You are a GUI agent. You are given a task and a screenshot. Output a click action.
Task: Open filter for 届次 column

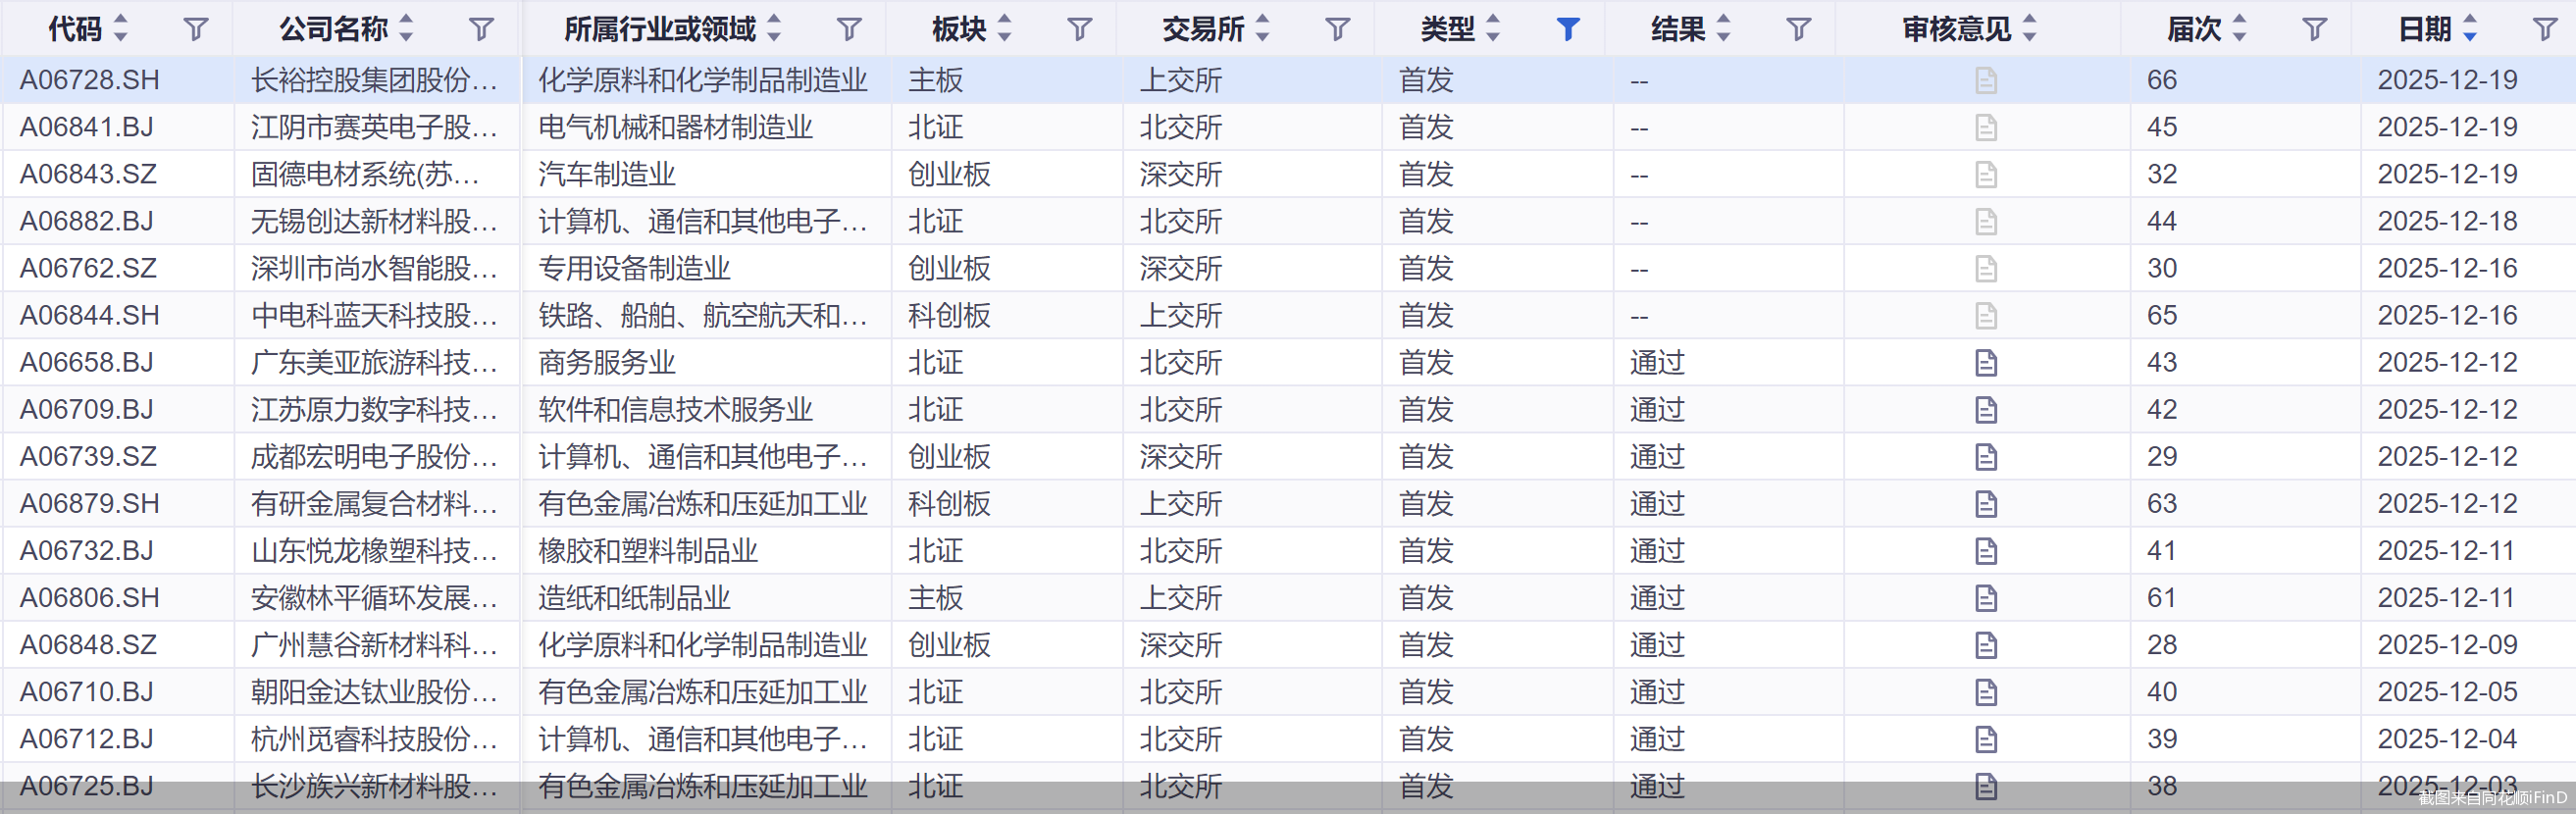click(2315, 30)
